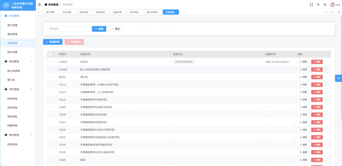Click the system logo in the sidebar header
This screenshot has height=166, width=342.
coord(6,5)
